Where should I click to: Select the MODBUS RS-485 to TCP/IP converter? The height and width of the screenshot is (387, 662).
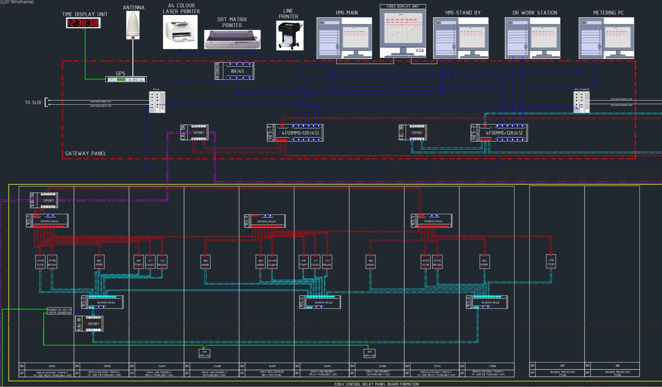59,311
